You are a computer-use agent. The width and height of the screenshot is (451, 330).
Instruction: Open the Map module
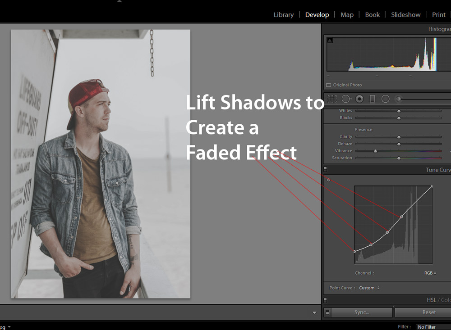point(347,15)
